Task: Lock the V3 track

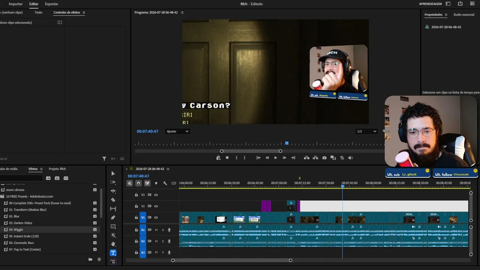Action: click(x=136, y=195)
